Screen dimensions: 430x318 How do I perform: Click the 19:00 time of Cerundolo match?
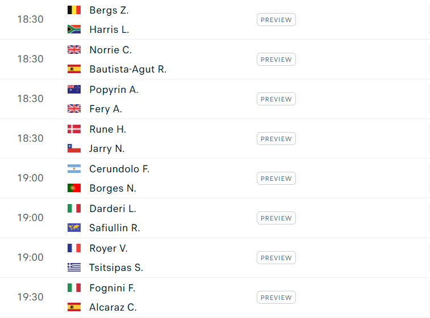coord(31,178)
